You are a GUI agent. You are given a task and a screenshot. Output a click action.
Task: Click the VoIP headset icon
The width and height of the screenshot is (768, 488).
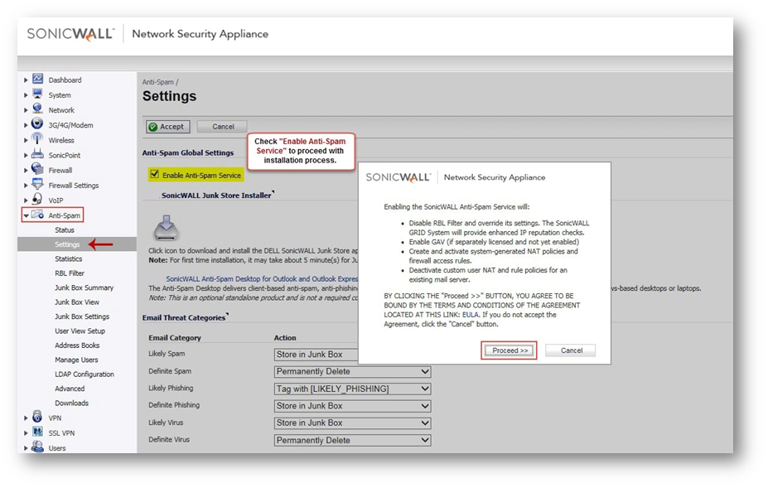coord(37,199)
